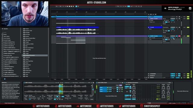Click the device icon beside Utility
Screen dimensions: 193x108
pyautogui.click(x=24, y=76)
